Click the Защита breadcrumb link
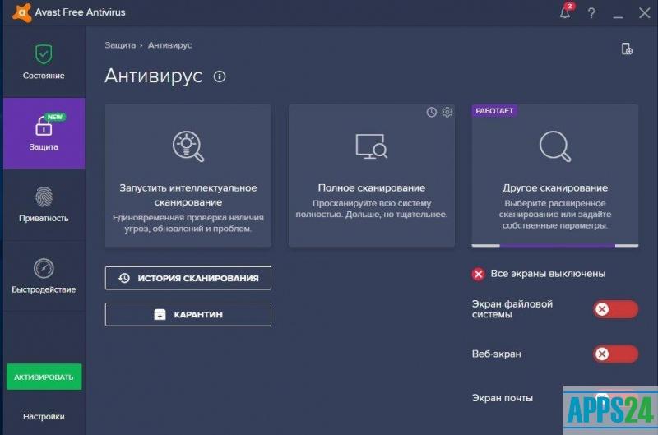658x435 pixels. (120, 45)
